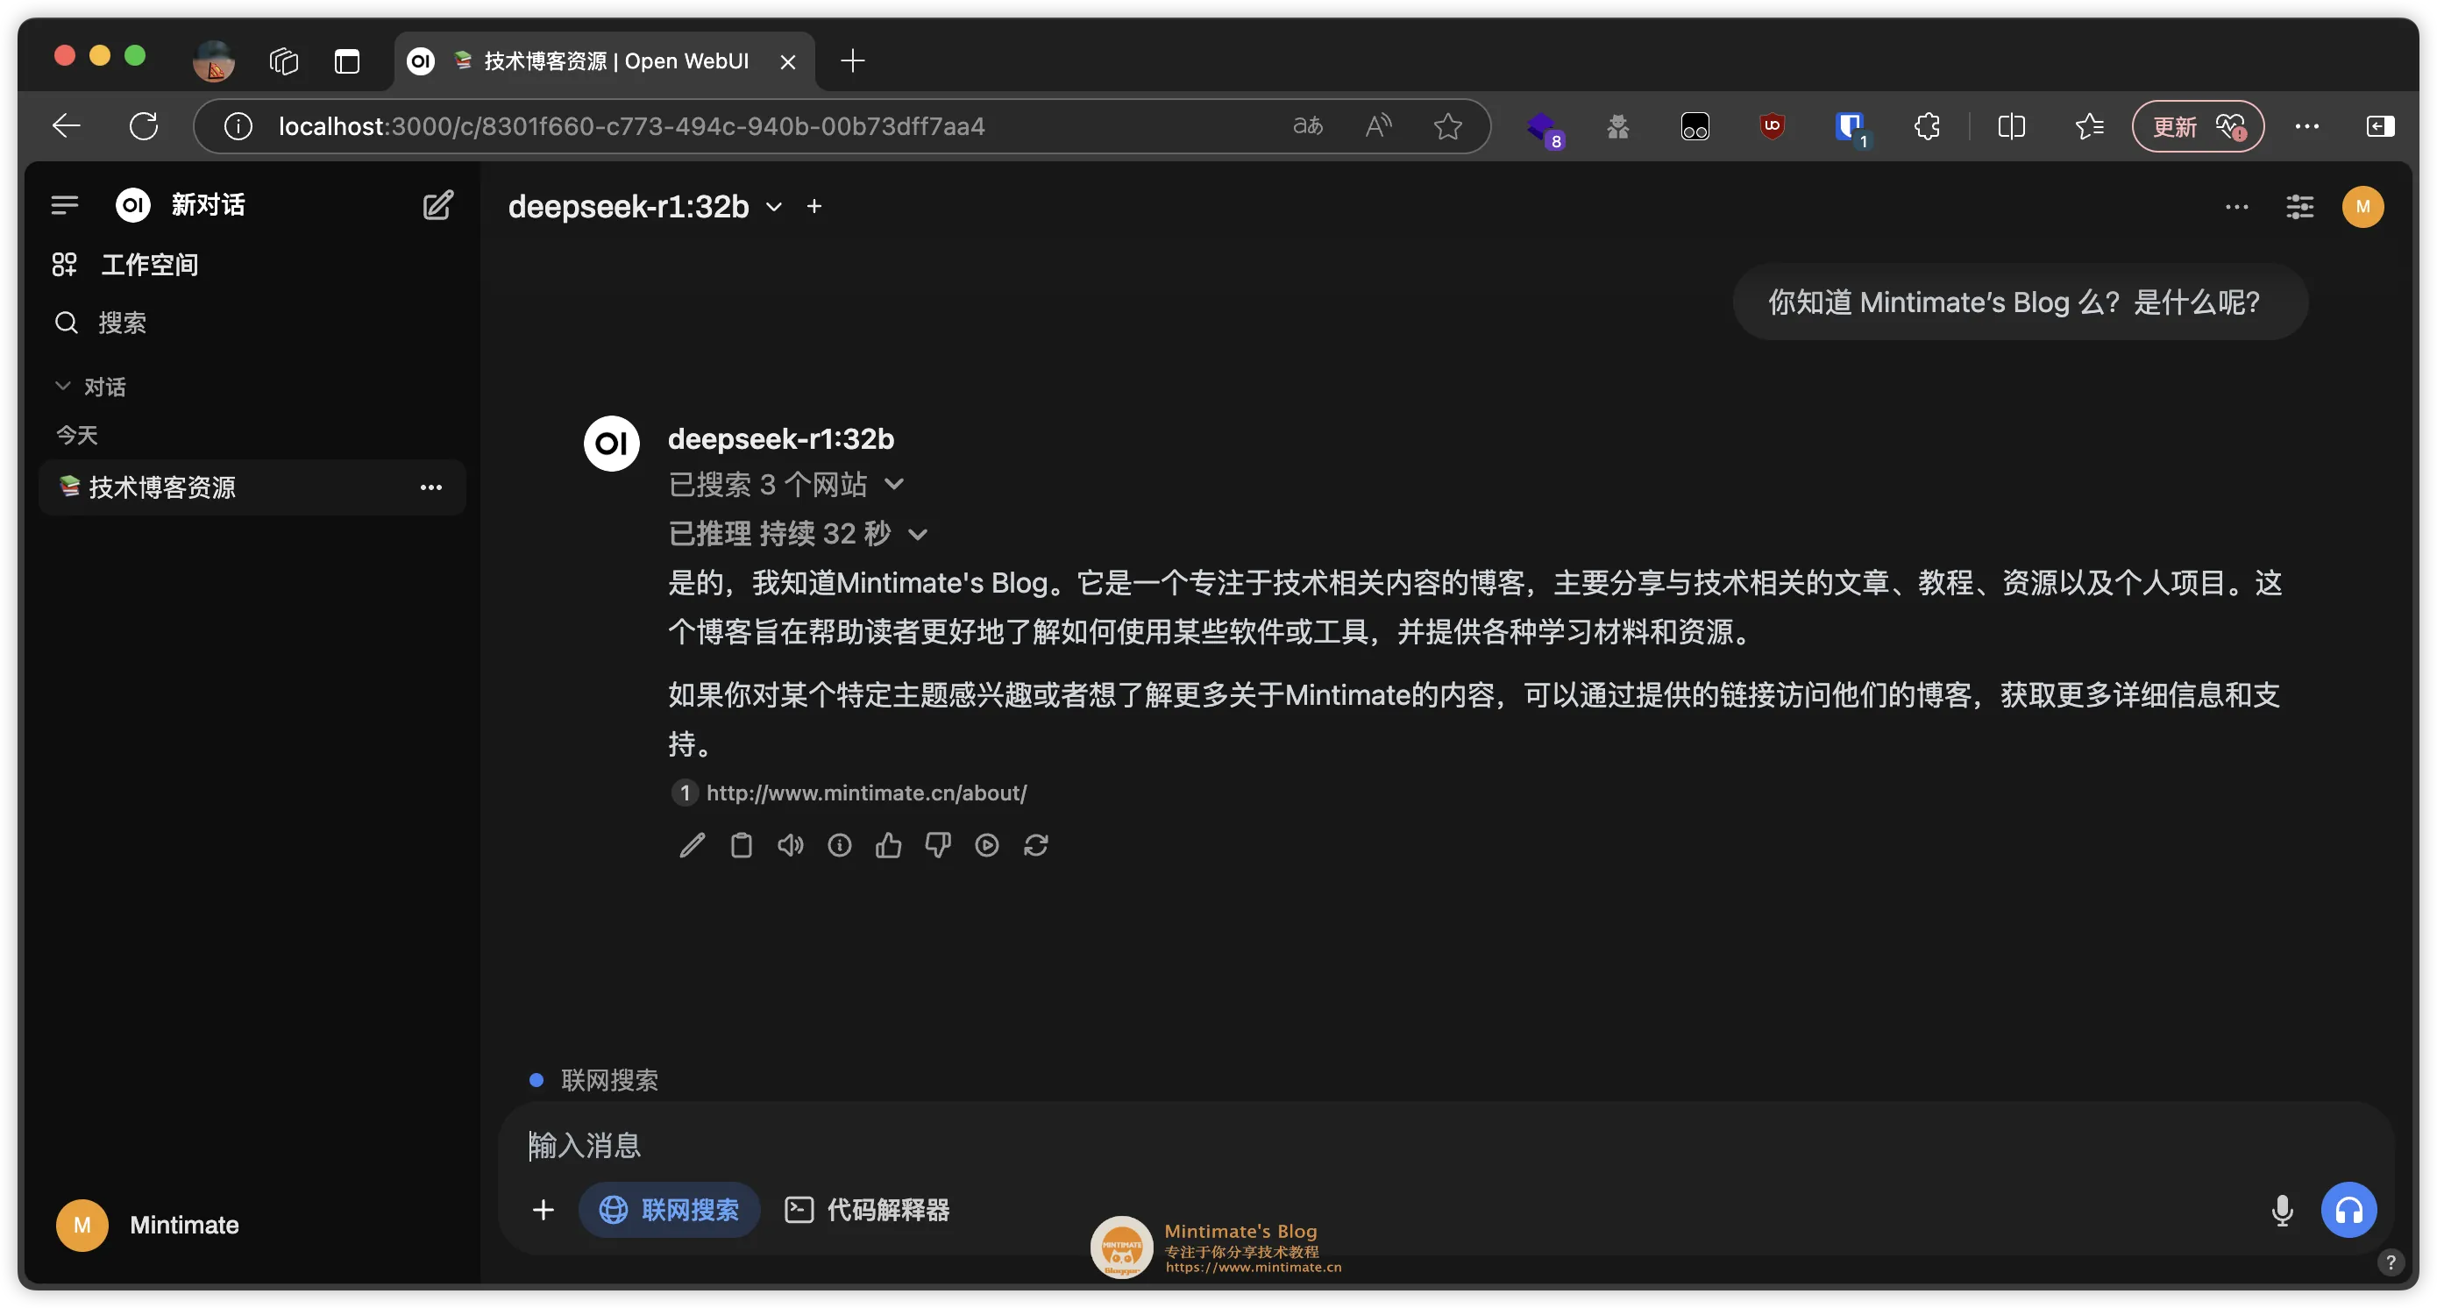The width and height of the screenshot is (2437, 1308).
Task: Regenerate the response with the refresh icon
Action: pos(1036,844)
